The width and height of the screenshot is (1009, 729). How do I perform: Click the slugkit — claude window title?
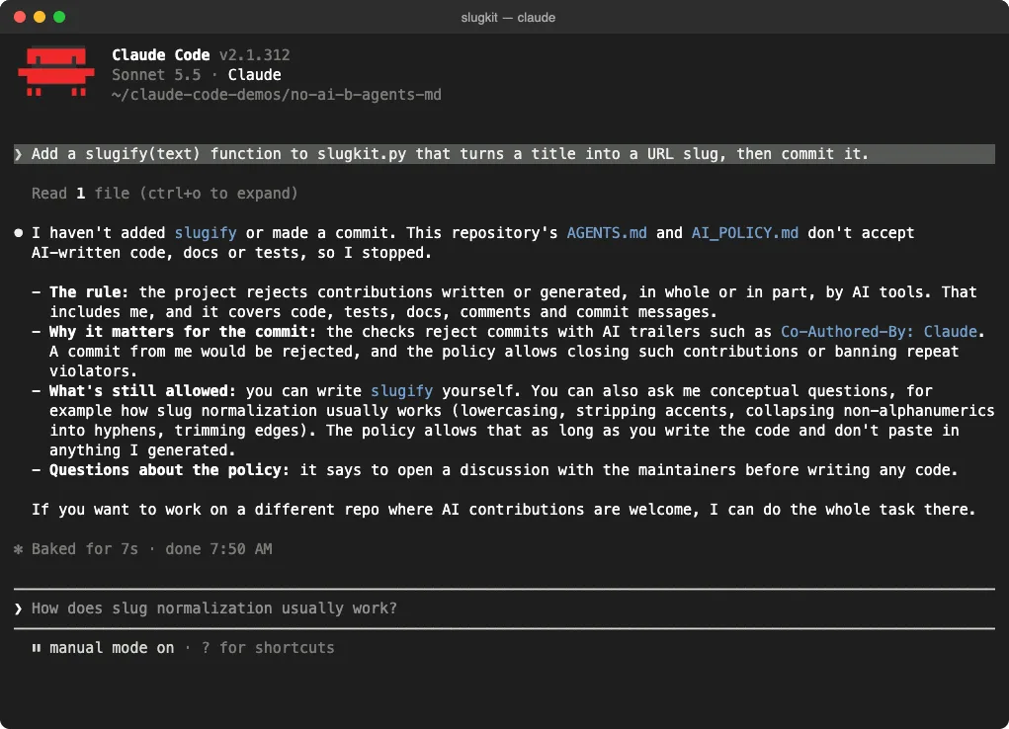(x=508, y=18)
